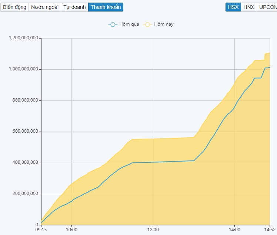Switch to the Biến động tab
The image size is (277, 235).
tap(15, 7)
